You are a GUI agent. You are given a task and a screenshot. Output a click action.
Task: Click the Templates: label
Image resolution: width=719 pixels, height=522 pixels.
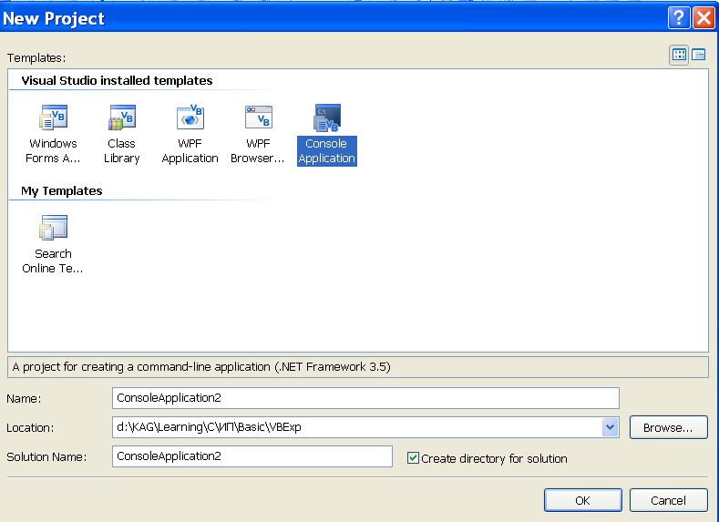pyautogui.click(x=36, y=57)
